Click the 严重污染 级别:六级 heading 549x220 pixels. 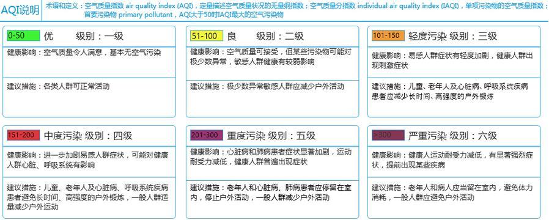coord(453,135)
